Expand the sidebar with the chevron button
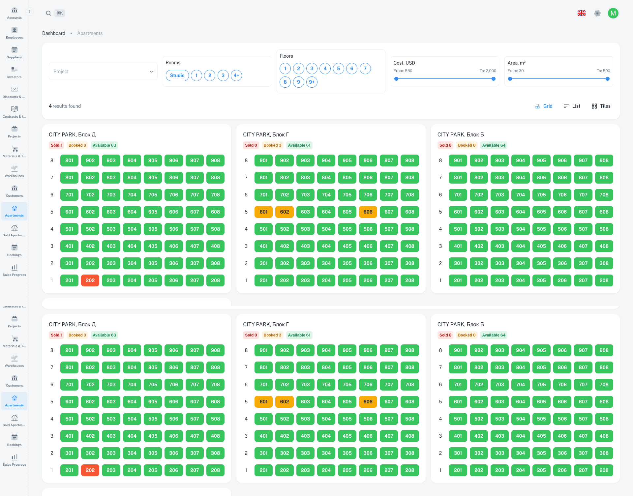Image resolution: width=633 pixels, height=496 pixels. point(29,12)
